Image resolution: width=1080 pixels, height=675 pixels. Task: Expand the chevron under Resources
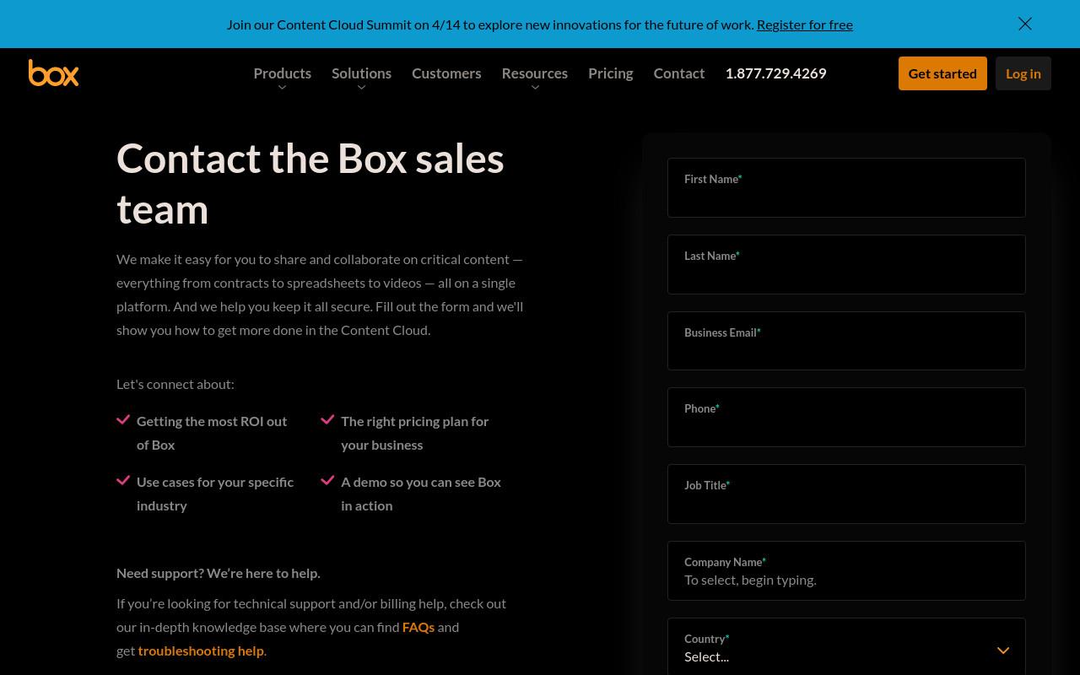coord(535,88)
